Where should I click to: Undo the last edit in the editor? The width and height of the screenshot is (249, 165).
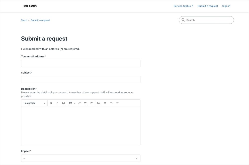[x=111, y=103]
